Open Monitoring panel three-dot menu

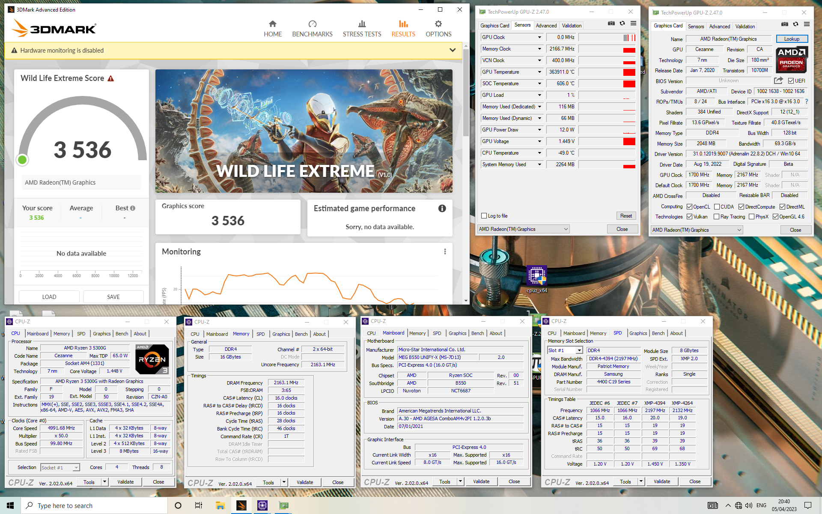(x=445, y=251)
